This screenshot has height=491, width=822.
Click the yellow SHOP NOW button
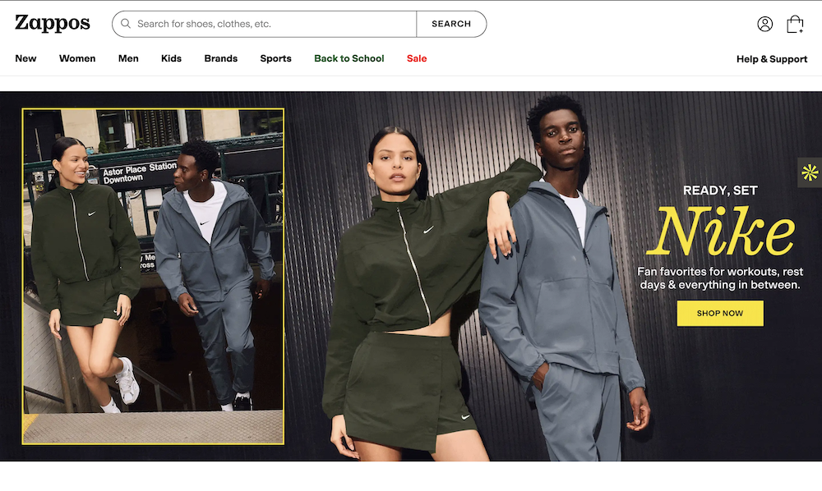coord(720,313)
